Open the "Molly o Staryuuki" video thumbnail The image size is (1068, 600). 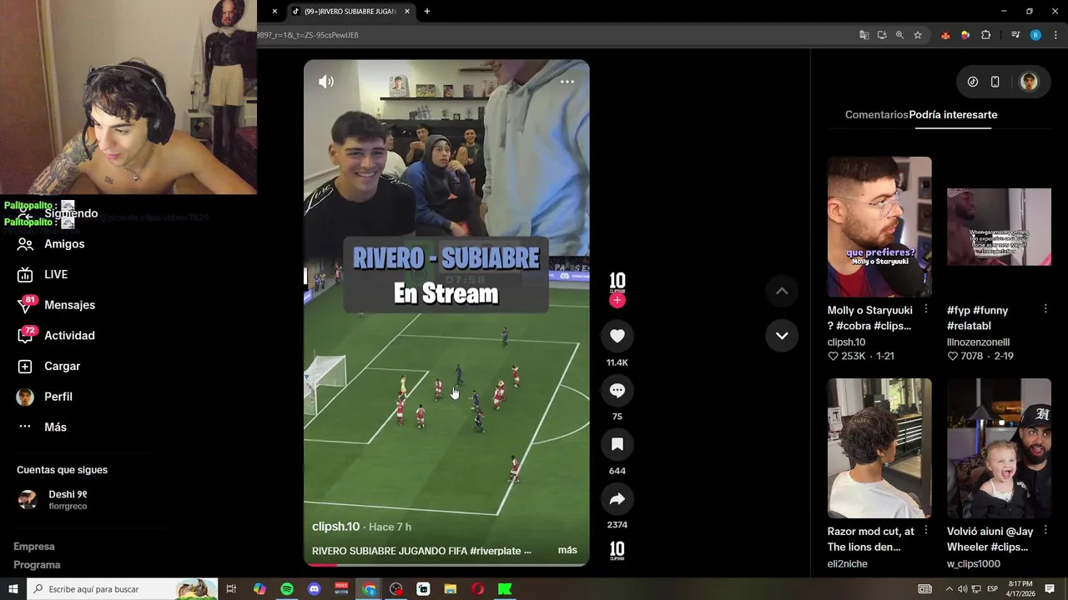[x=879, y=227]
